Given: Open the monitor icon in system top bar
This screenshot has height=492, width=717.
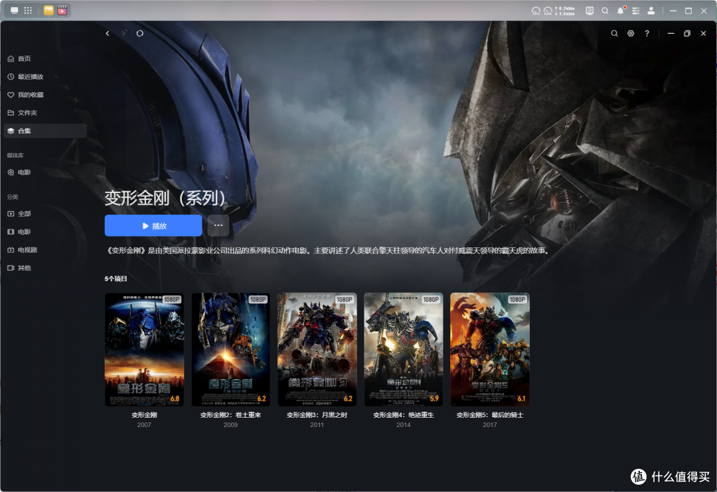Looking at the screenshot, I should click(590, 11).
